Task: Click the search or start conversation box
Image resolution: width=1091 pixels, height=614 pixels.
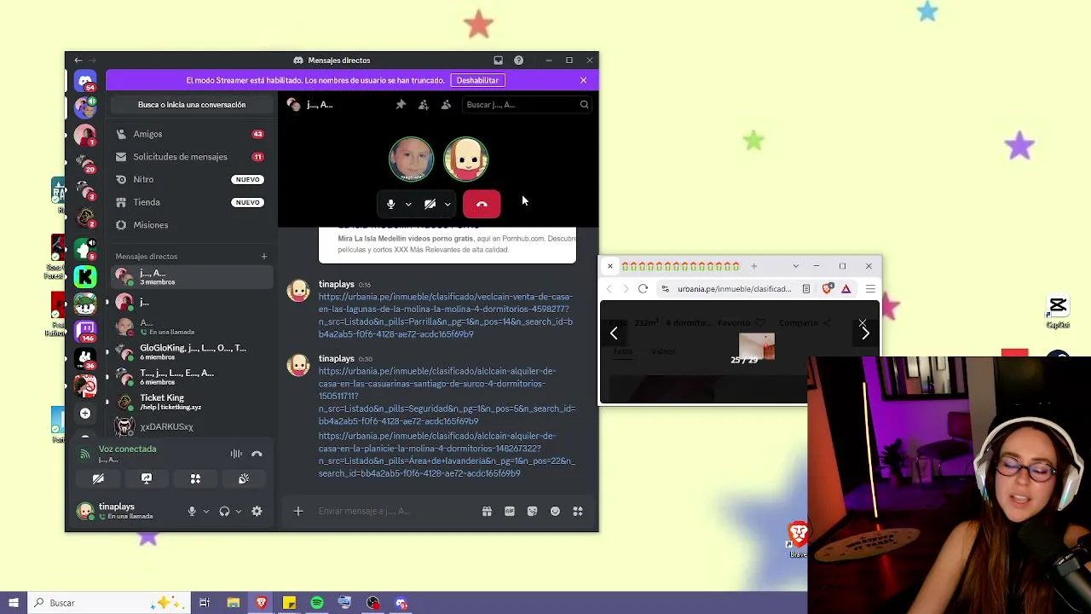Action: click(192, 105)
